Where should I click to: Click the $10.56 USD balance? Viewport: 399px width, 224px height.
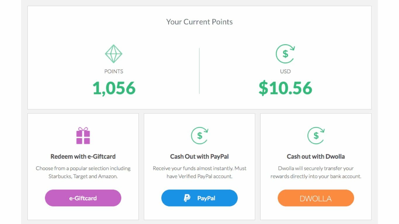coord(285,88)
